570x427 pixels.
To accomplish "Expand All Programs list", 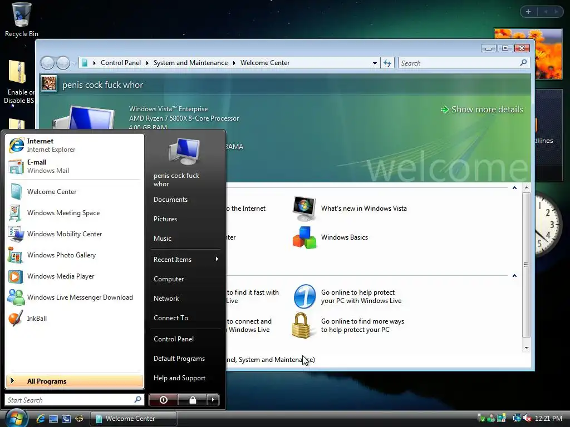I will pos(75,381).
